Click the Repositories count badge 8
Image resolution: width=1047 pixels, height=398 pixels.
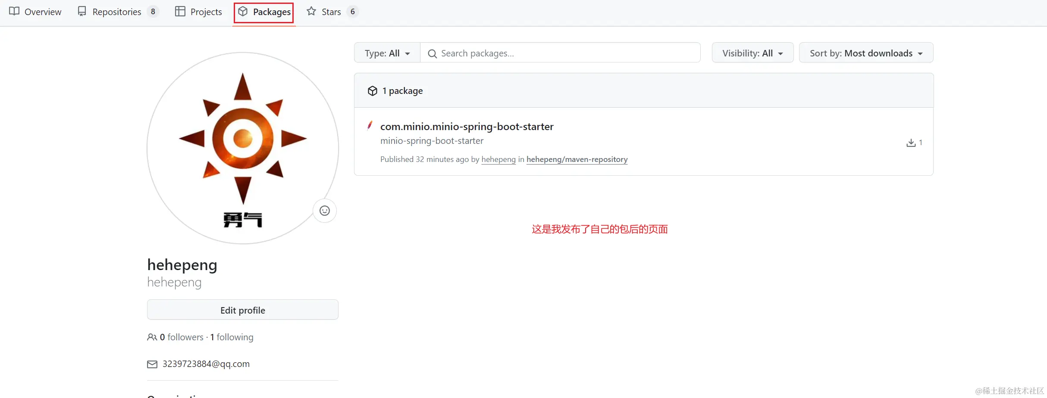153,12
